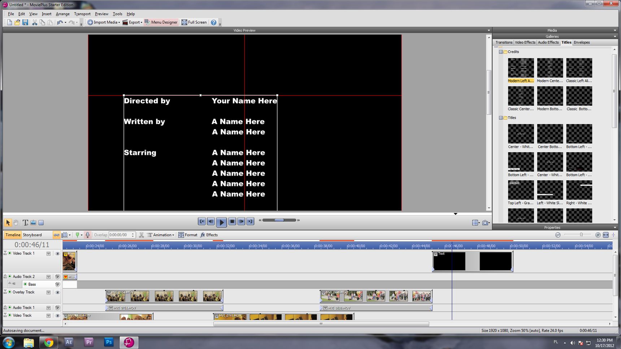621x349 pixels.
Task: Open a project with the folder icon
Action: tap(17, 22)
